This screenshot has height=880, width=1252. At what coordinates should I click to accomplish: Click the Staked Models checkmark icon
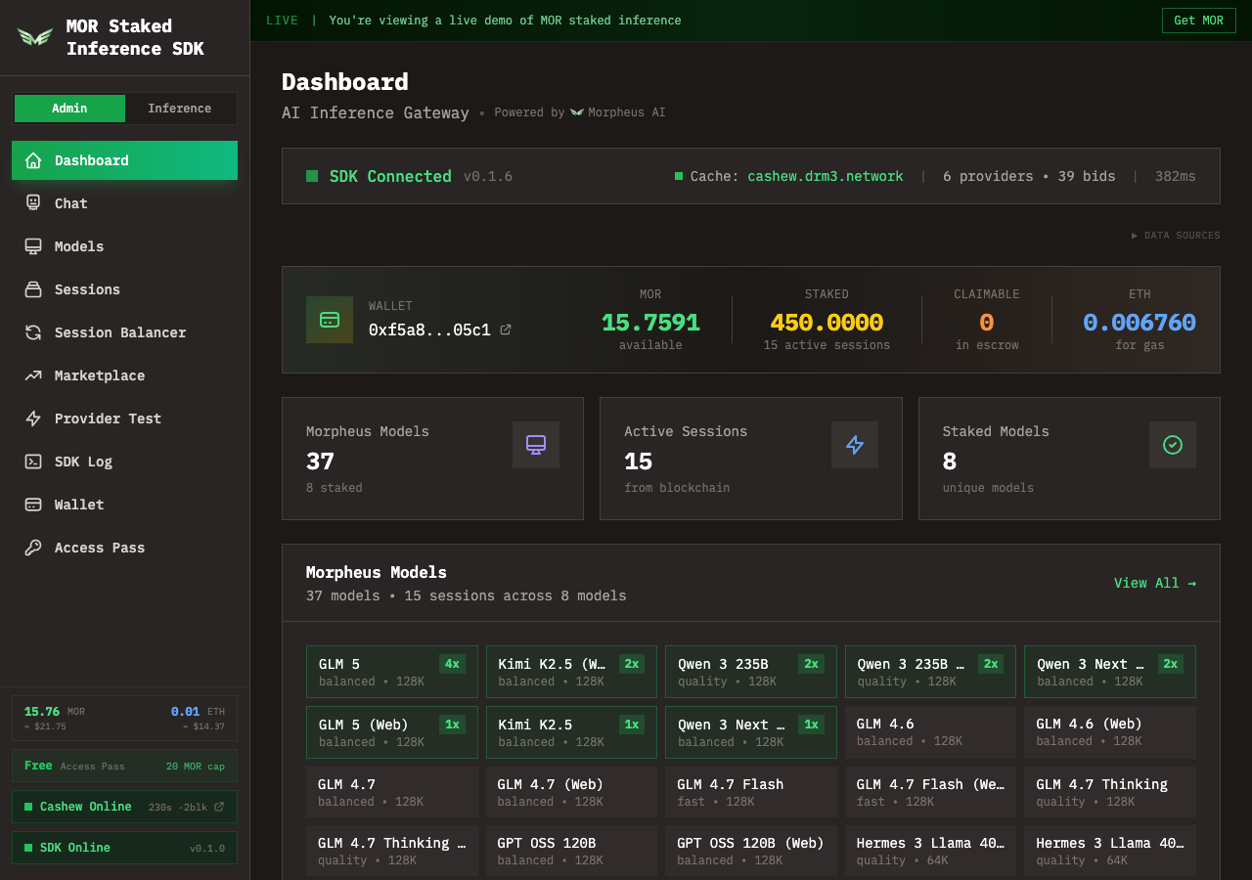[1172, 445]
